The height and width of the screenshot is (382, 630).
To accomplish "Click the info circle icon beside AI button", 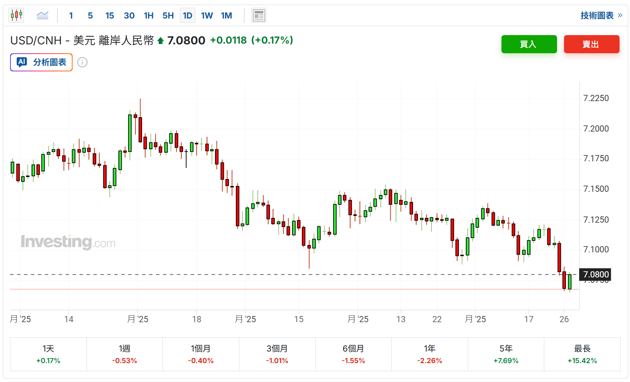I will [x=82, y=62].
